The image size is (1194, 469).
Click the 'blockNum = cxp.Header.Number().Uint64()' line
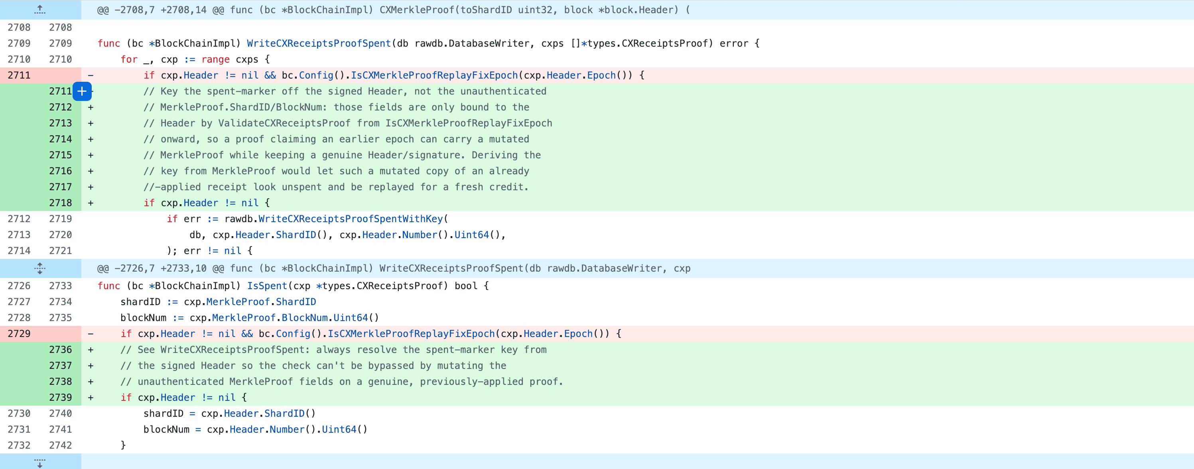255,430
